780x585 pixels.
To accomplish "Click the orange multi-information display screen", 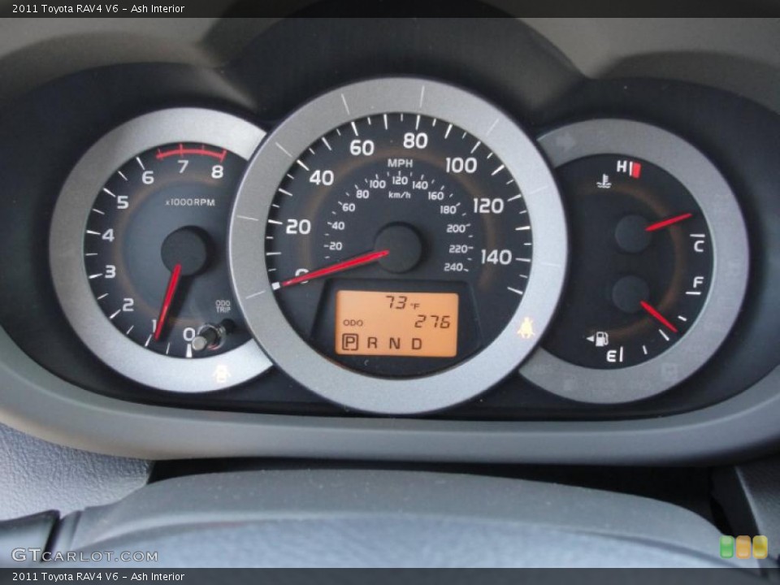I will 397,323.
